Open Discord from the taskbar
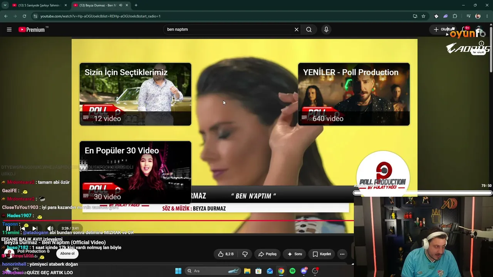The width and height of the screenshot is (493, 277). (304, 271)
